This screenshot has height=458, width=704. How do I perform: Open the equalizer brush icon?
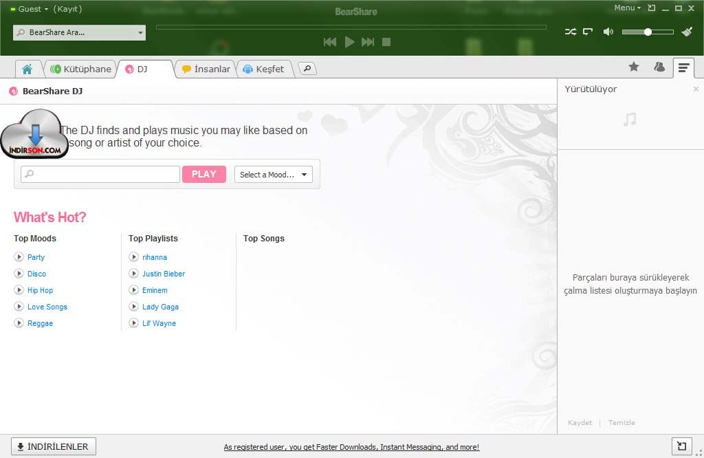point(687,32)
